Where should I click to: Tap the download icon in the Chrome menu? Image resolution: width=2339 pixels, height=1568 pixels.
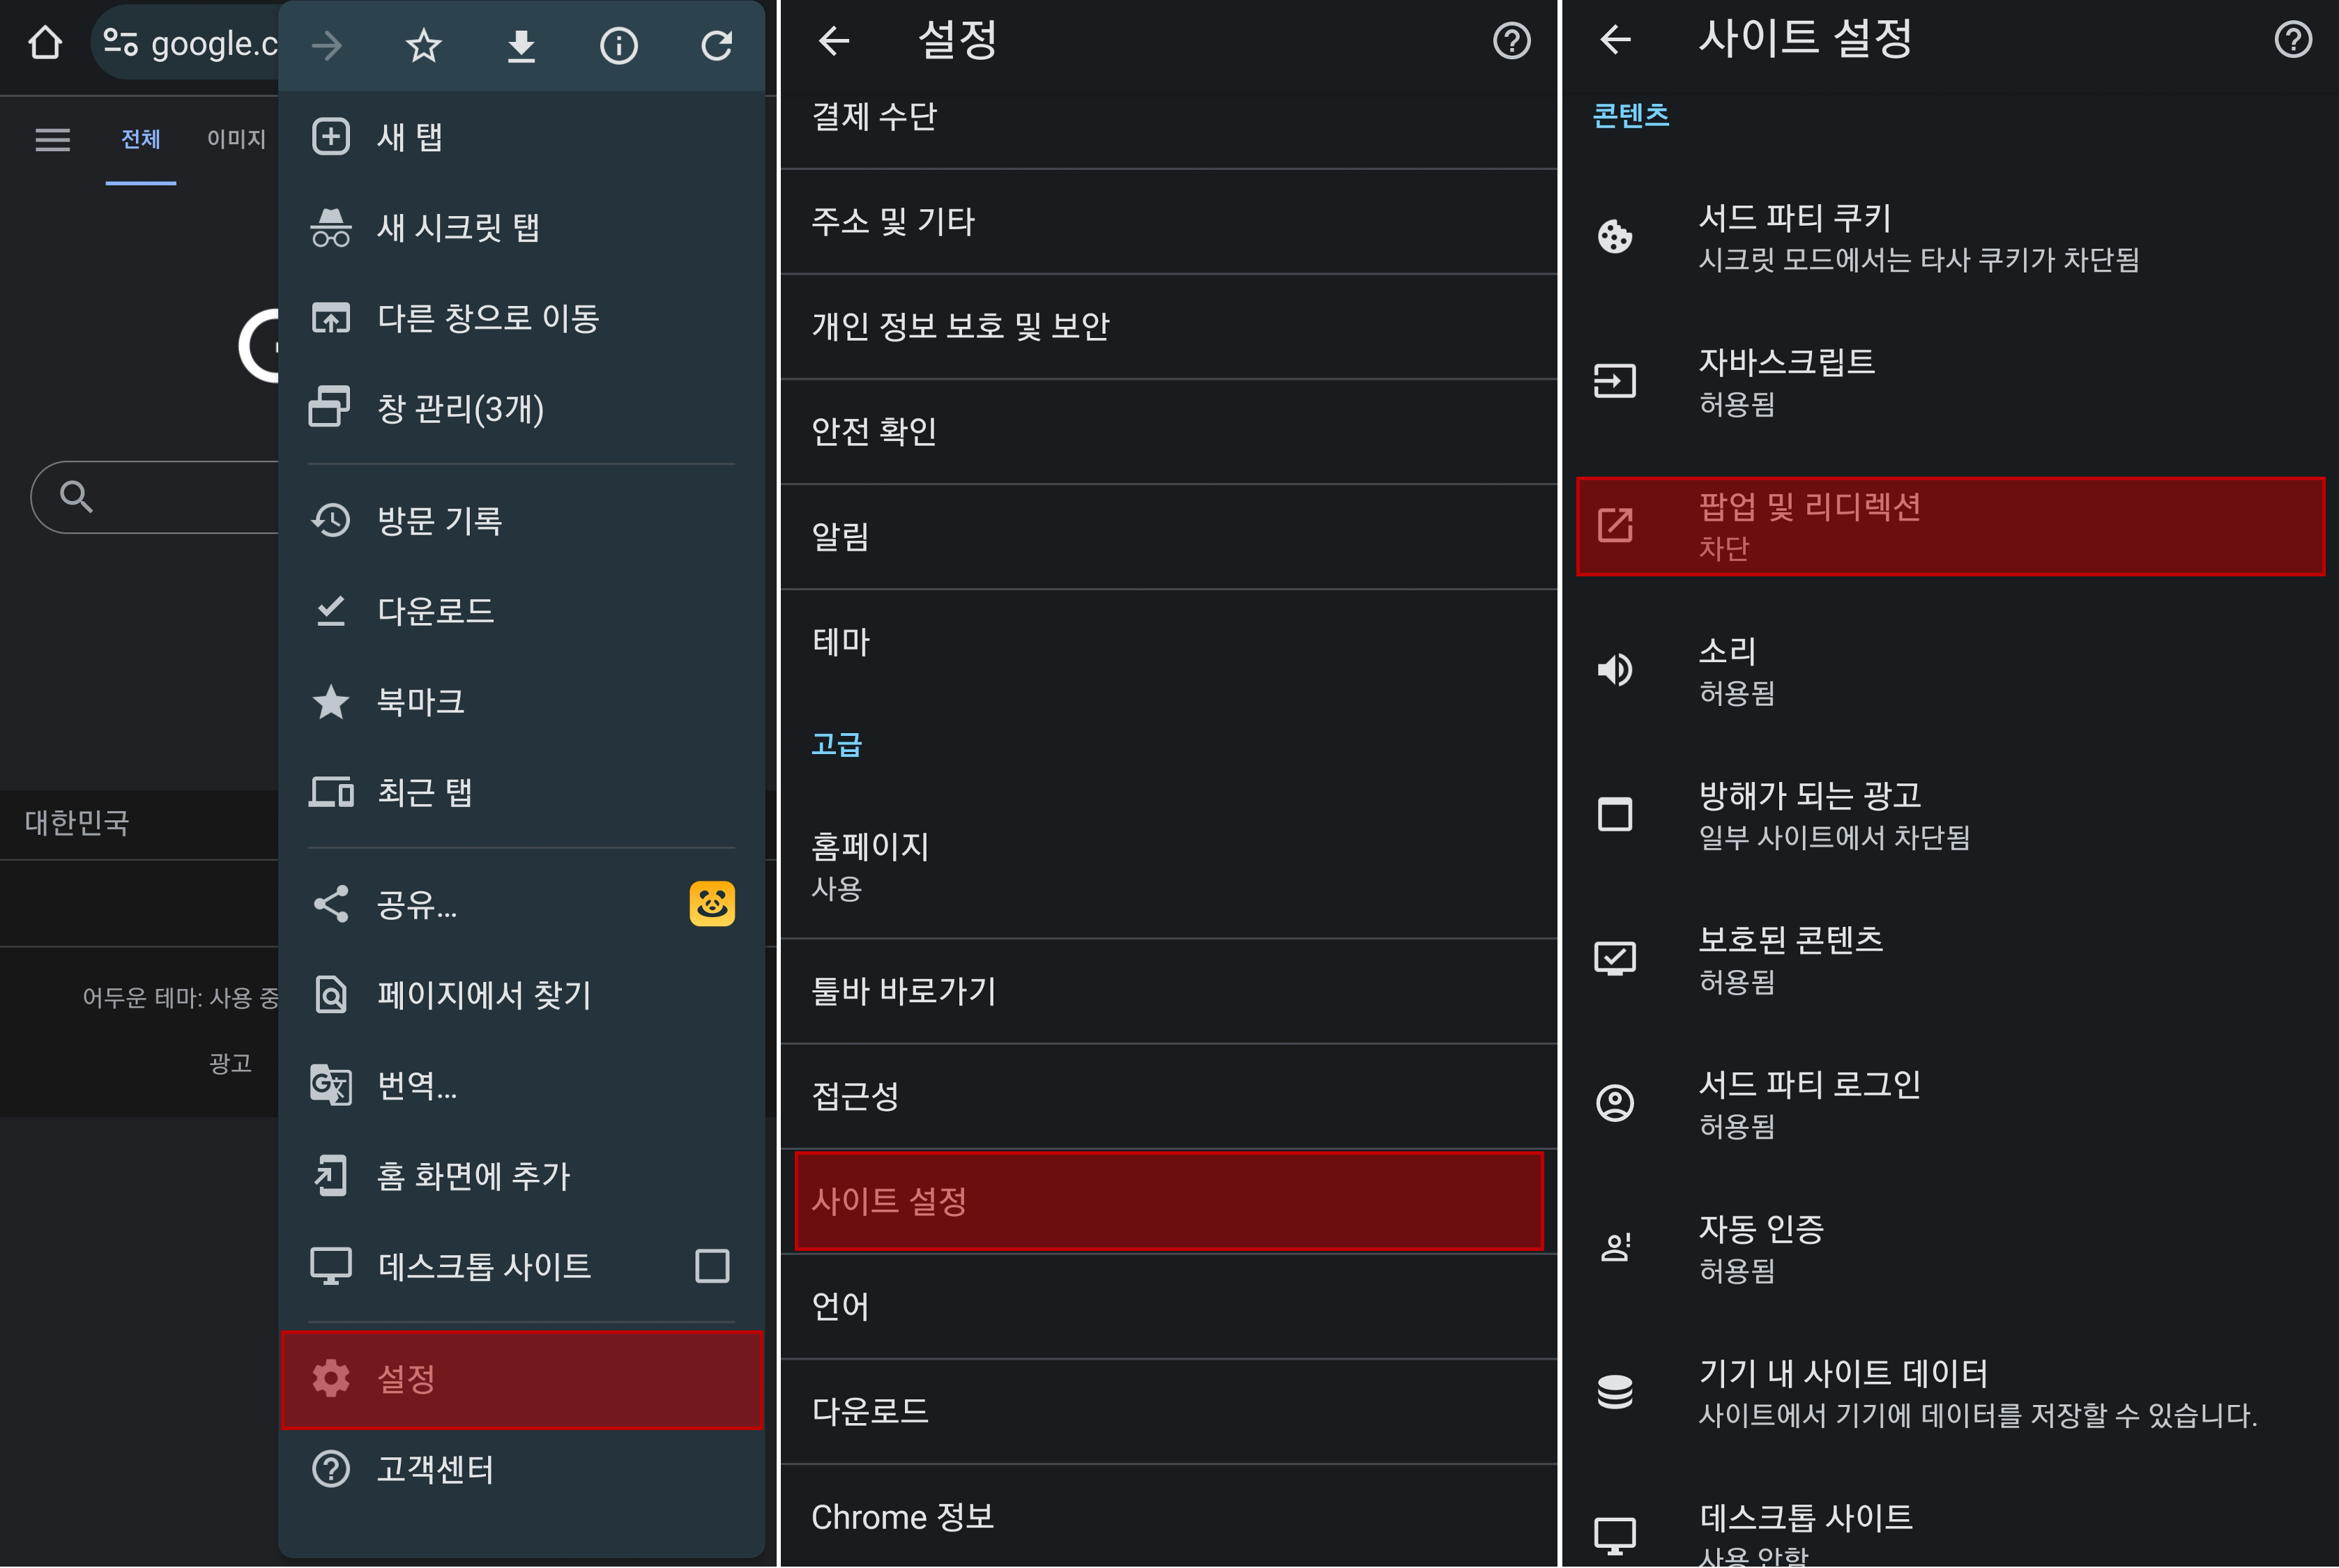pyautogui.click(x=520, y=45)
